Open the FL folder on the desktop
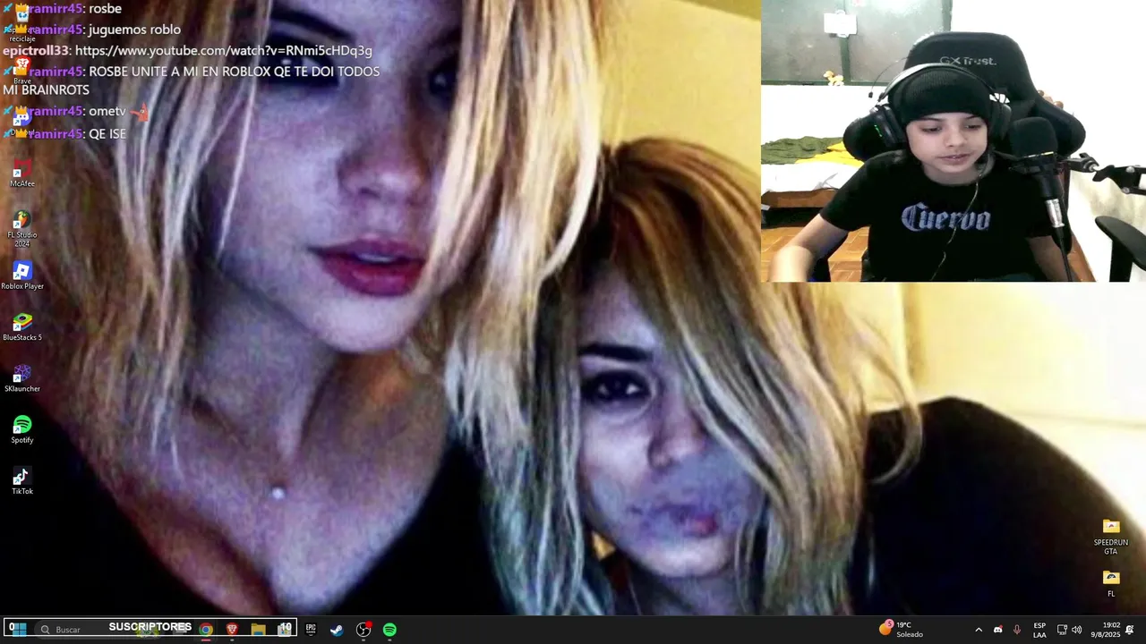The height and width of the screenshot is (644, 1146). point(1111,583)
